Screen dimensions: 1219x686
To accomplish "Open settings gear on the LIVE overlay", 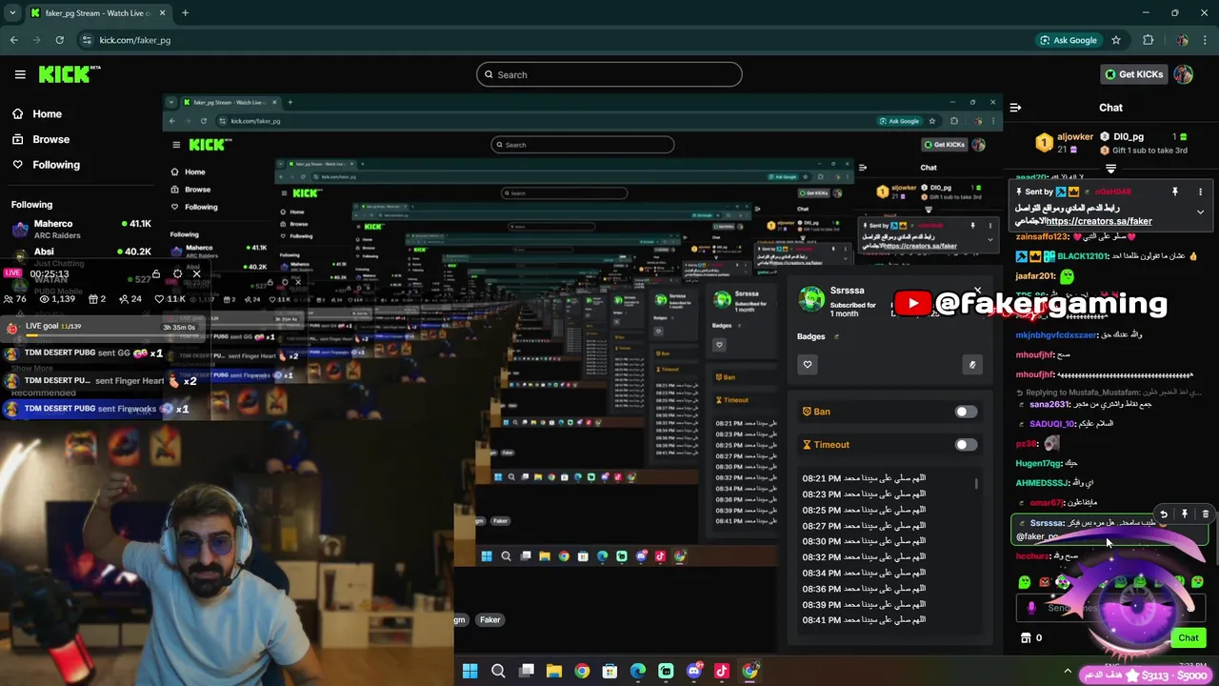I will 177,273.
